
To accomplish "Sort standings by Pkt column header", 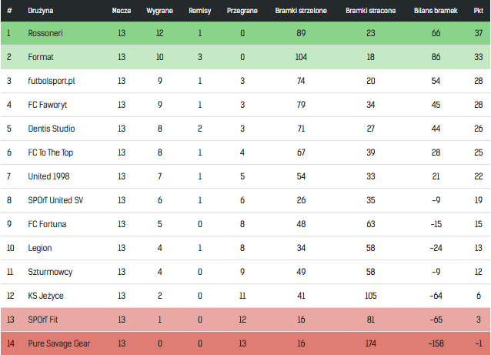I will click(x=478, y=10).
